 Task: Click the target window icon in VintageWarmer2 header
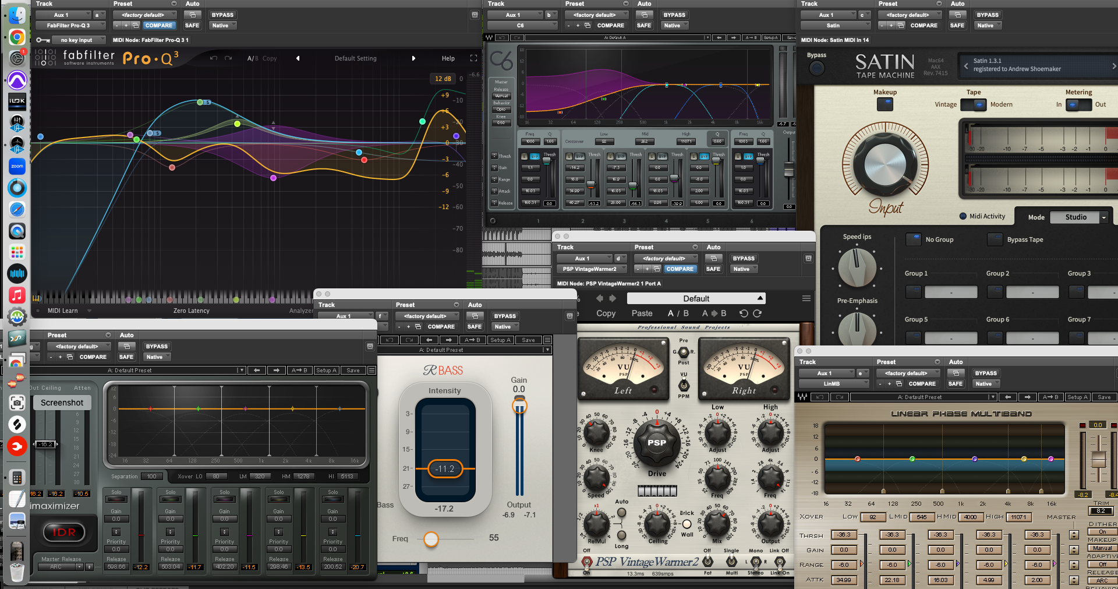pos(808,258)
